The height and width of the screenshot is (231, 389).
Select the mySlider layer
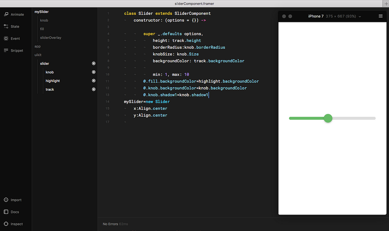tap(41, 12)
